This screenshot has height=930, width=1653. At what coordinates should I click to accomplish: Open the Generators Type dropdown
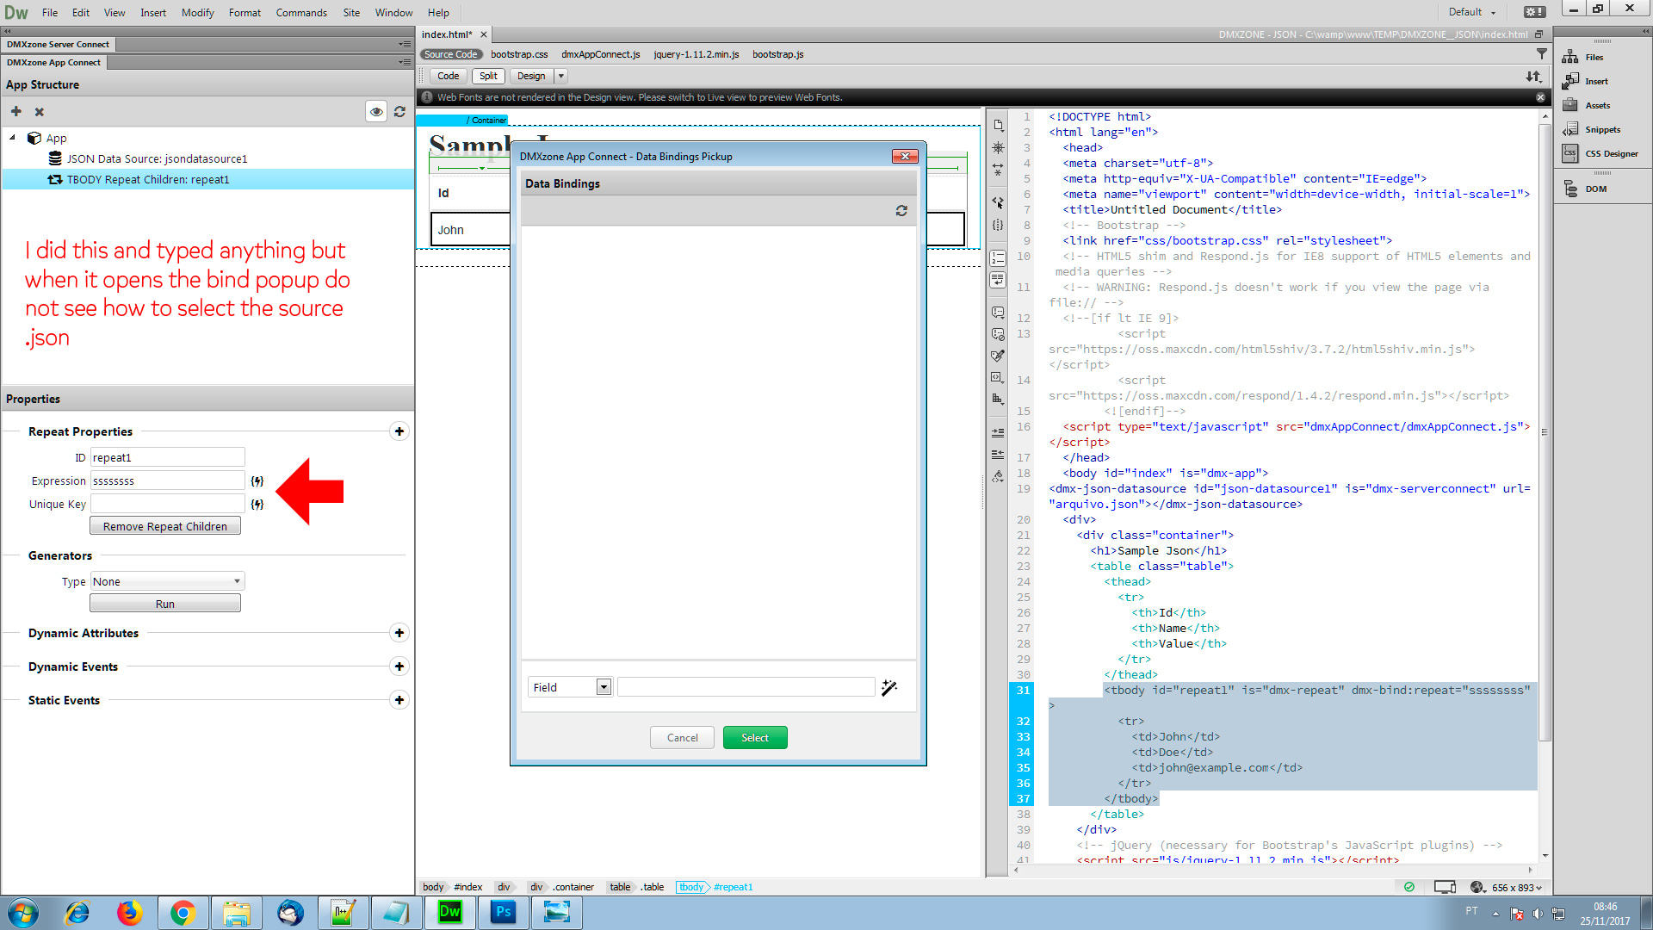pyautogui.click(x=167, y=582)
